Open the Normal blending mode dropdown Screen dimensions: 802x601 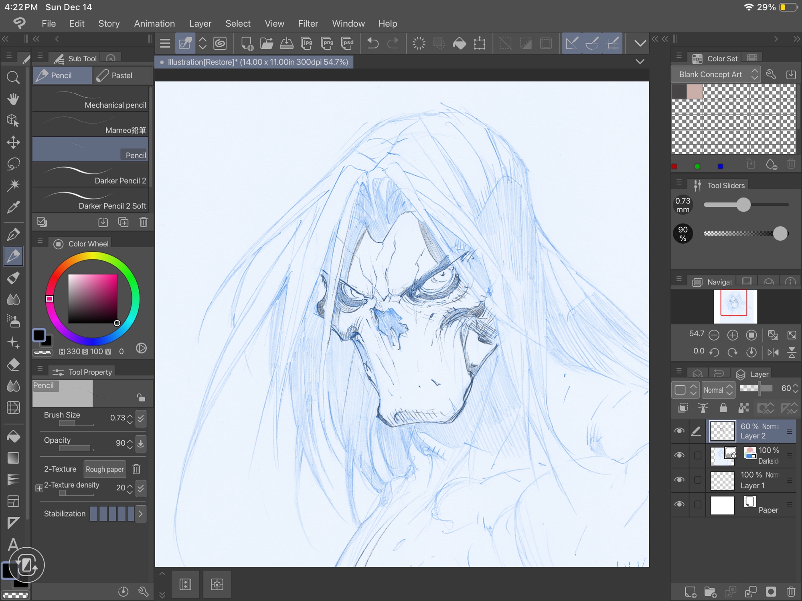click(718, 390)
